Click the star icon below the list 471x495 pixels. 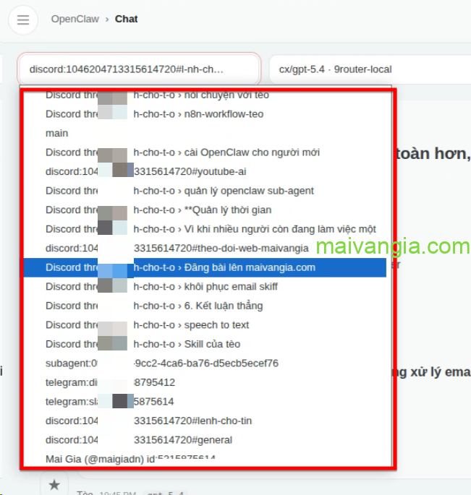coord(54,485)
